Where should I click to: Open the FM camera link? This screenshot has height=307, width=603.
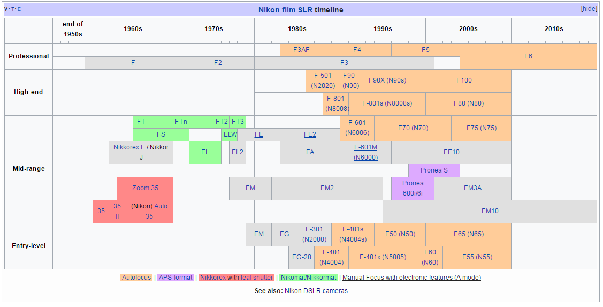coord(250,188)
